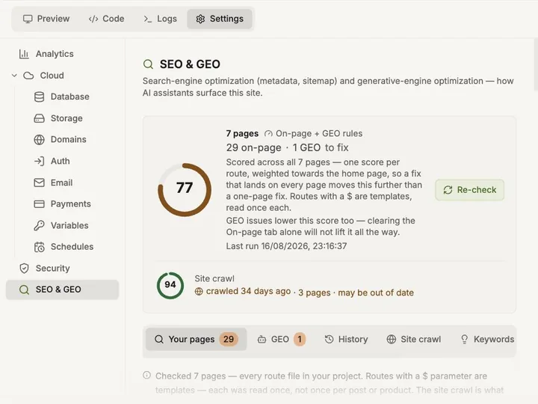Click the Variables key icon
The height and width of the screenshot is (404, 538).
pyautogui.click(x=39, y=226)
